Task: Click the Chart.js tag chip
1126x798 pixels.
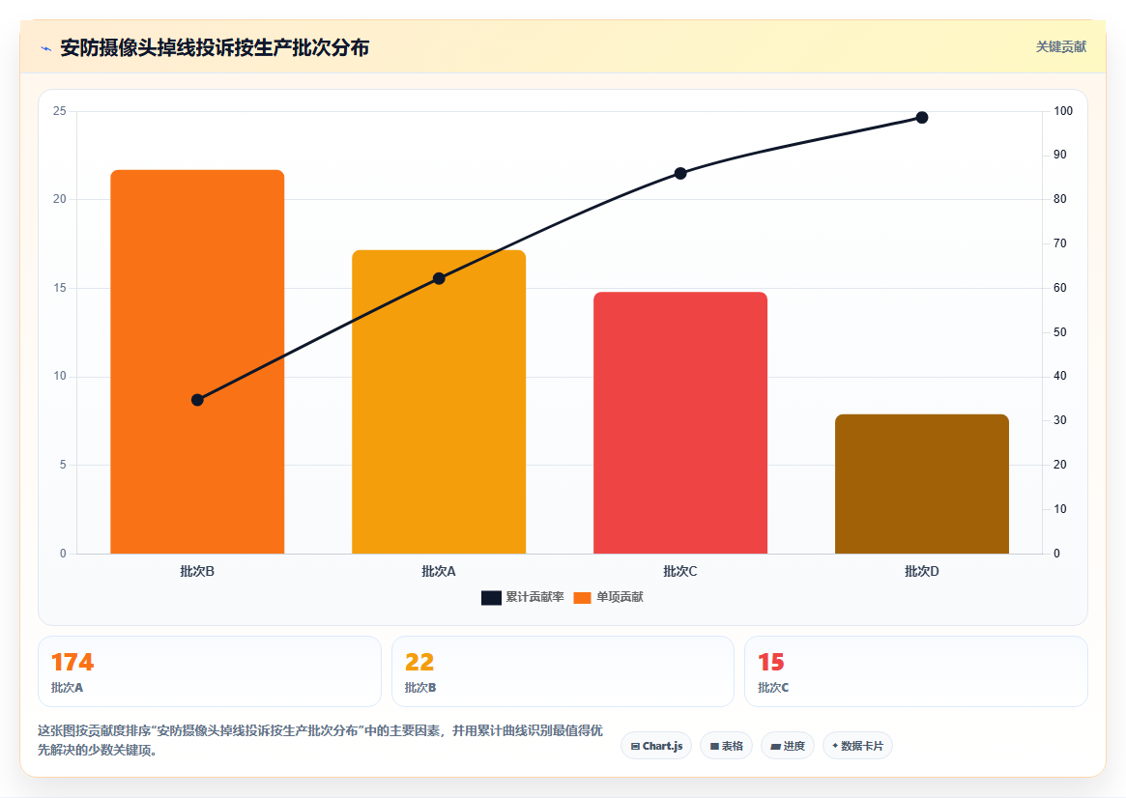Action: (656, 747)
